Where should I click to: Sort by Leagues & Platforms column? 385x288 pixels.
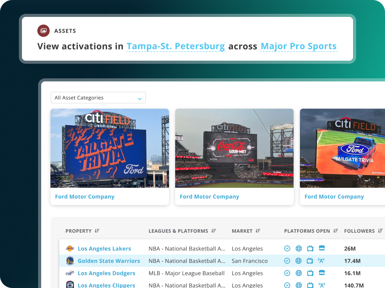click(214, 231)
